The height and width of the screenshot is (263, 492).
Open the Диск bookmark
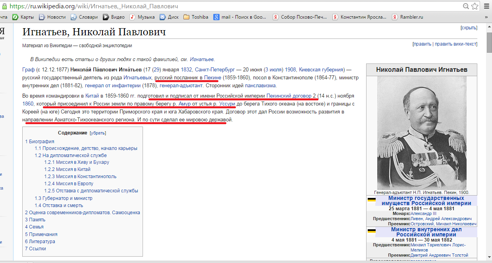(170, 17)
